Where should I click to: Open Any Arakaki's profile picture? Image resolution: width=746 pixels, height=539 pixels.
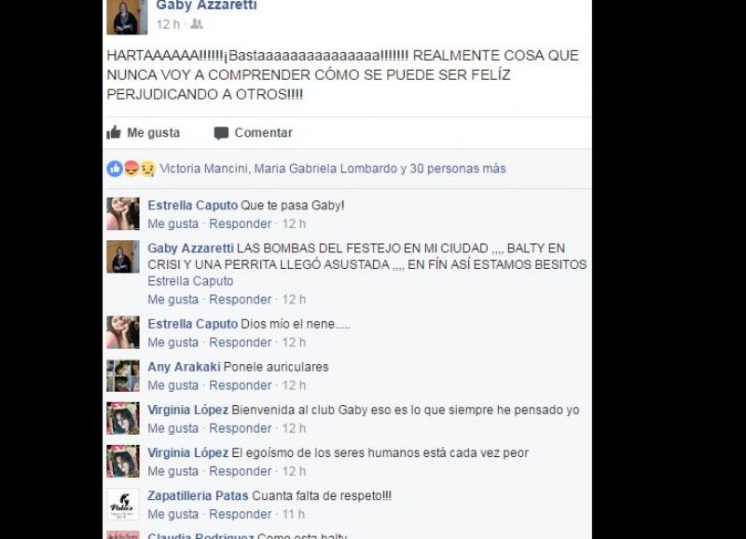pos(123,376)
